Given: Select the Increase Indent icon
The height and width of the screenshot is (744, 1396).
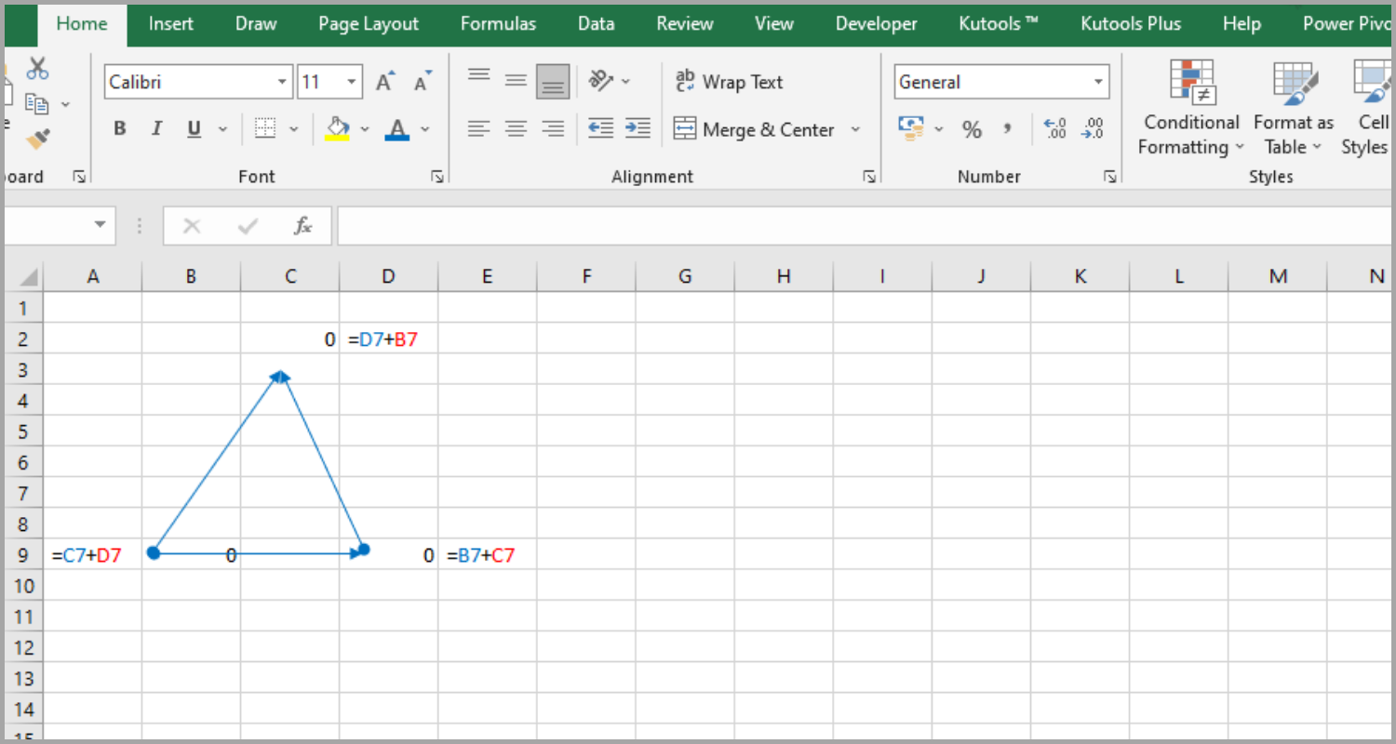Looking at the screenshot, I should (x=638, y=128).
